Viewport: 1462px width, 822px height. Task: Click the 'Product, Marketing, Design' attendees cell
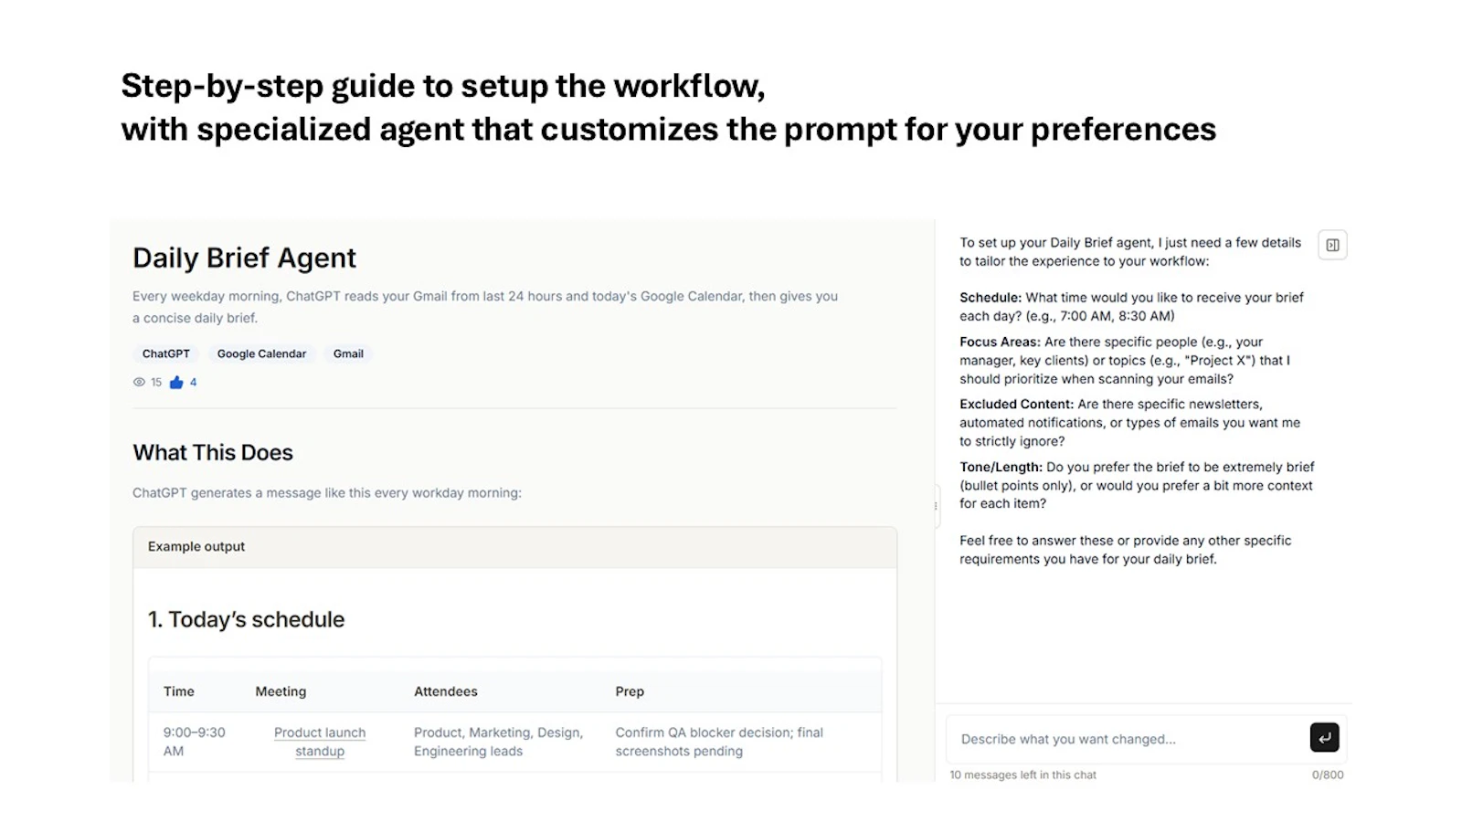498,742
